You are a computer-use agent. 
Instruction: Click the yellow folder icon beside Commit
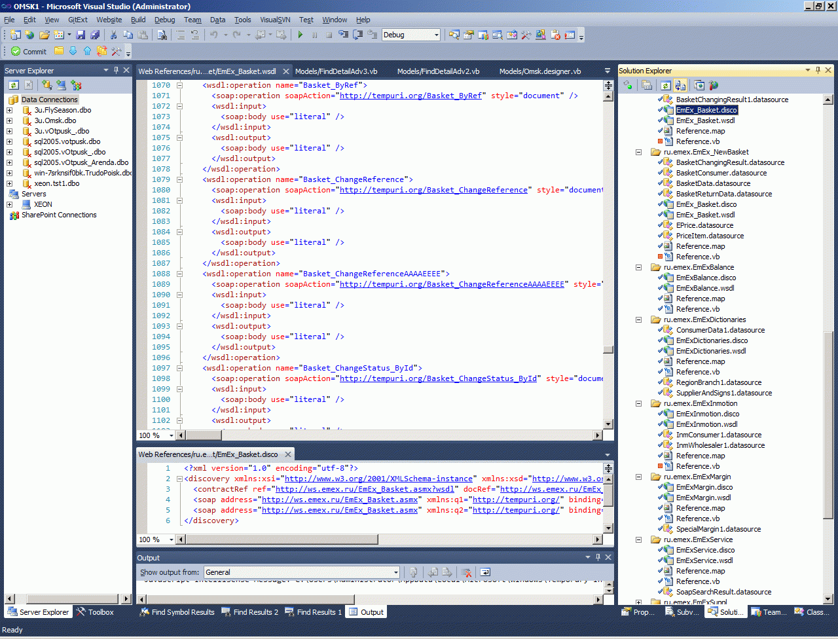tap(59, 51)
